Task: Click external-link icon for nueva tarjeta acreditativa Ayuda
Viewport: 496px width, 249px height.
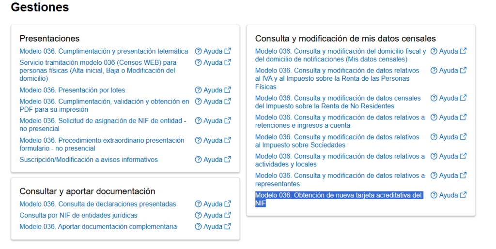Action: click(x=463, y=195)
